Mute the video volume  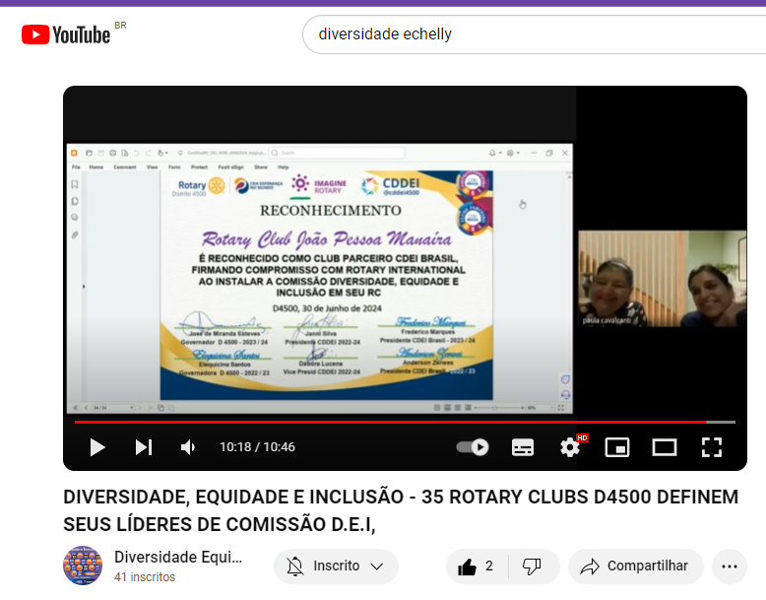click(x=188, y=447)
